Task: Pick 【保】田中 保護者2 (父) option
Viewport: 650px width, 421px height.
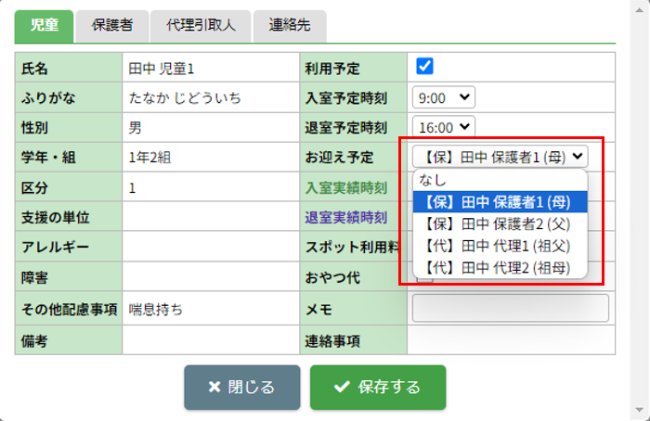Action: 500,223
